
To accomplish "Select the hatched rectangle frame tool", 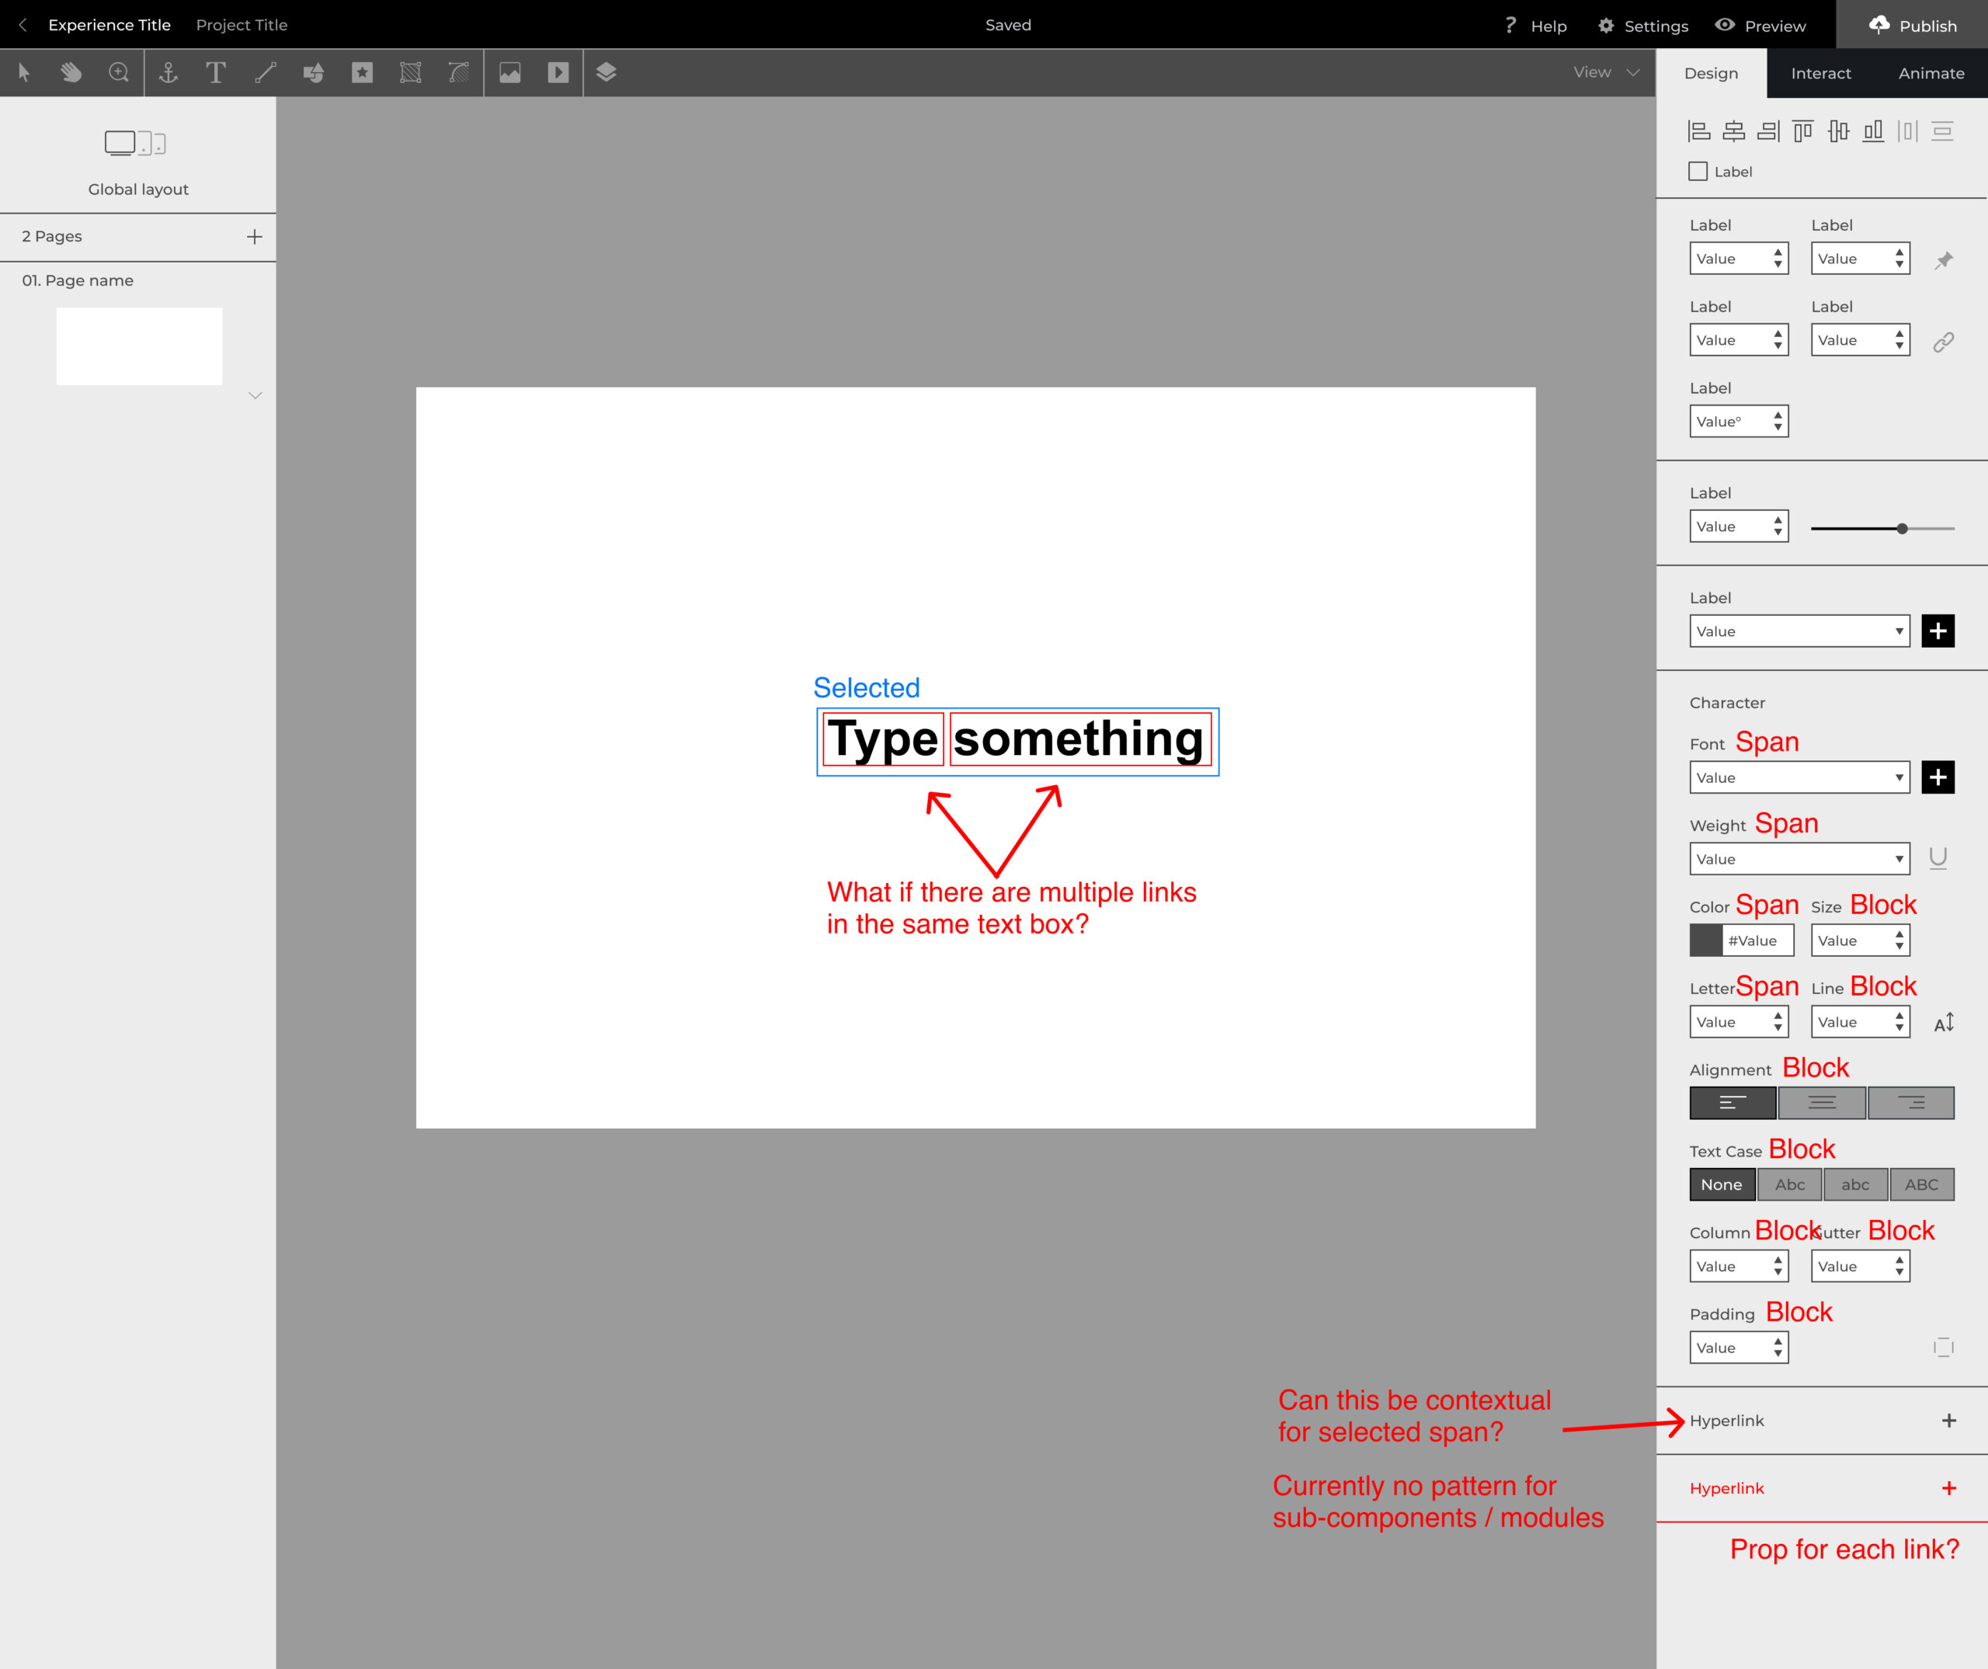I will (x=410, y=72).
